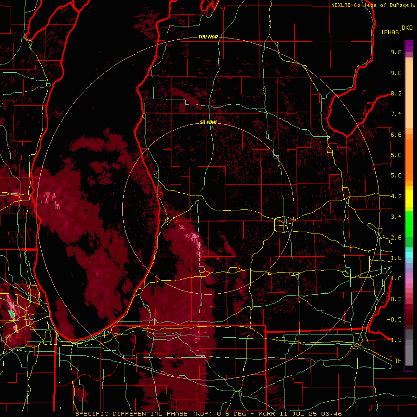The width and height of the screenshot is (417, 417).
Task: Select the 1.3 legend value near gray band
Action: (x=396, y=340)
